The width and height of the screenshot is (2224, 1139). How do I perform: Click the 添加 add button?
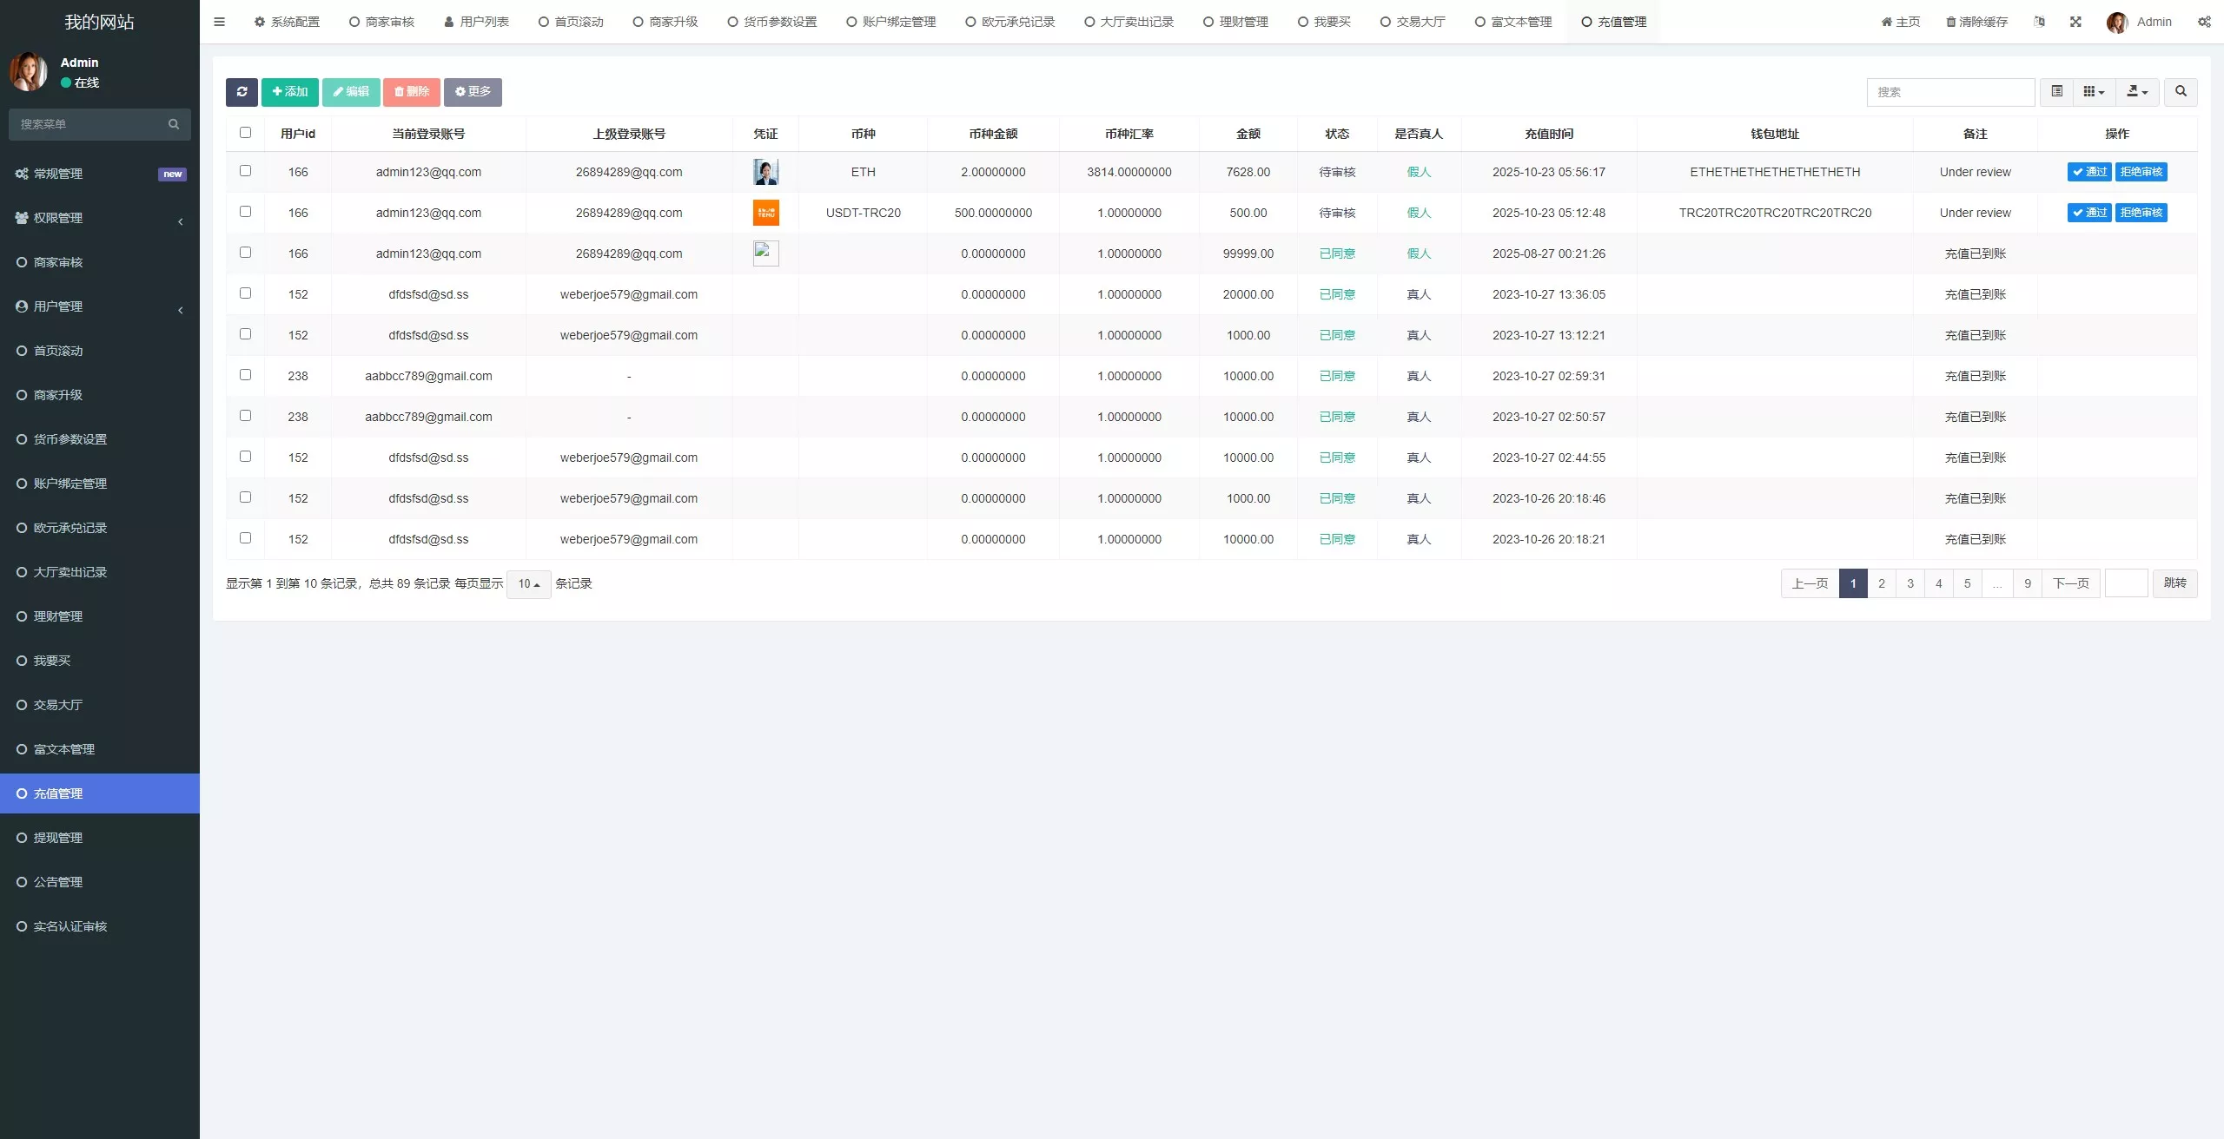click(290, 92)
